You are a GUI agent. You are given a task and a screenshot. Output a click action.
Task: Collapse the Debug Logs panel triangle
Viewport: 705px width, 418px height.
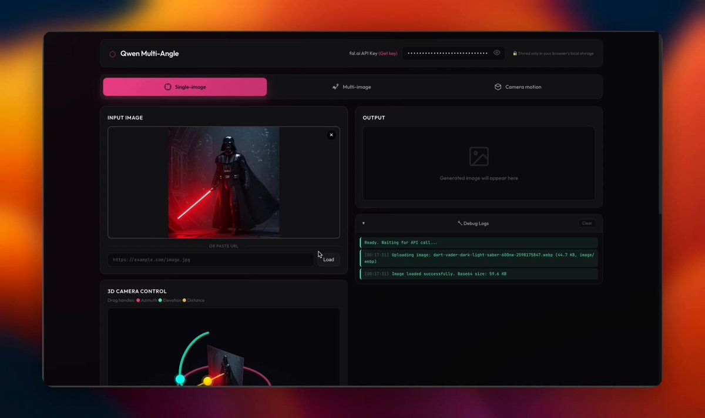click(364, 223)
